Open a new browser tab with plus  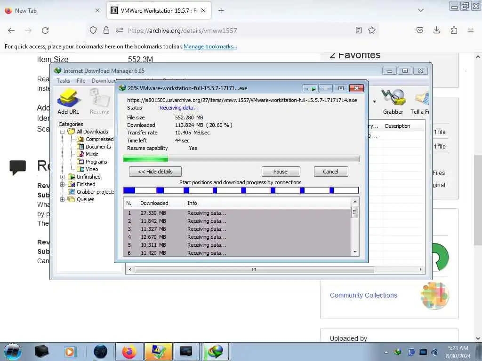(221, 10)
